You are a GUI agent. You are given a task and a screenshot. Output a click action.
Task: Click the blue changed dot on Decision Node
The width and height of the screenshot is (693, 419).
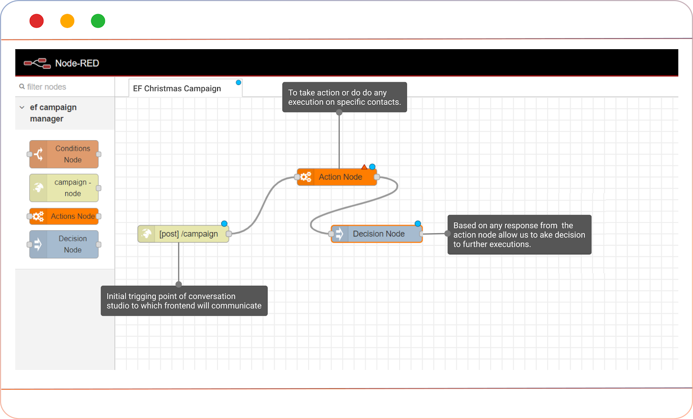418,224
